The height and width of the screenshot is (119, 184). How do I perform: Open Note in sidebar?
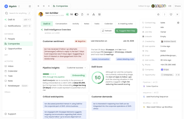pos(18,81)
